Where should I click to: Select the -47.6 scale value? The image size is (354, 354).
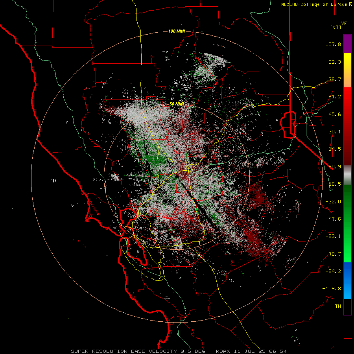coord(333,219)
